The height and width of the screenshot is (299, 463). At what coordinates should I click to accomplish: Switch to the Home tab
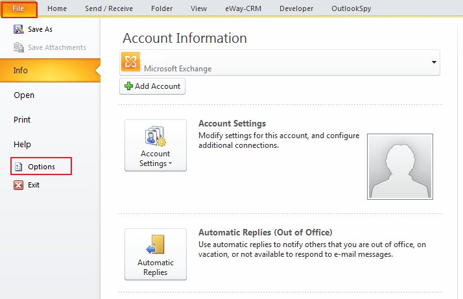pyautogui.click(x=57, y=9)
